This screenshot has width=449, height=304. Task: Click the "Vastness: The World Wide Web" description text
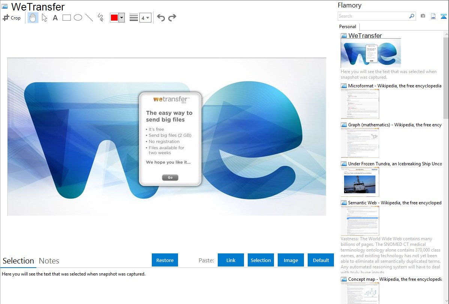pos(391,255)
